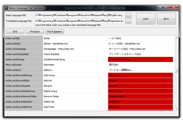
Task: Click the scrollbar up arrow
Action: click(176, 38)
